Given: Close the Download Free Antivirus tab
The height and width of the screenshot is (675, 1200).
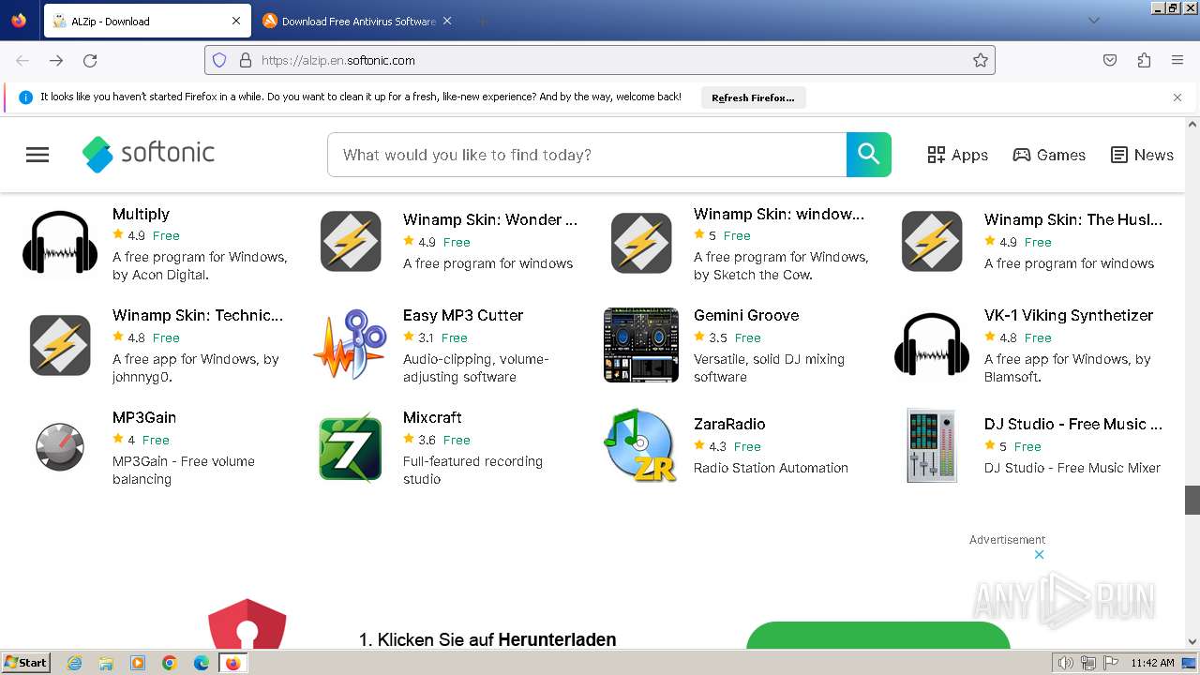Looking at the screenshot, I should click(x=447, y=21).
